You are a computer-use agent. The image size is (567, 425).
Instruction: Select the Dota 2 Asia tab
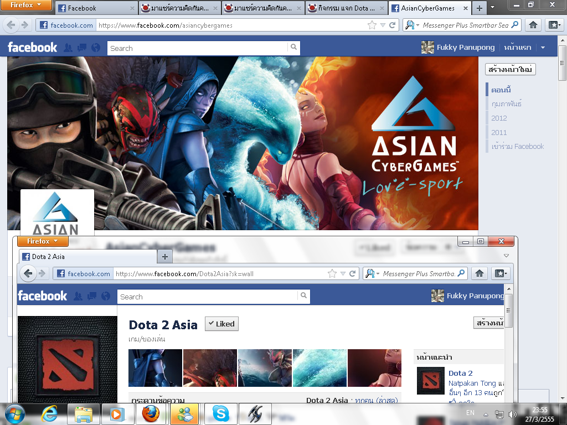87,257
